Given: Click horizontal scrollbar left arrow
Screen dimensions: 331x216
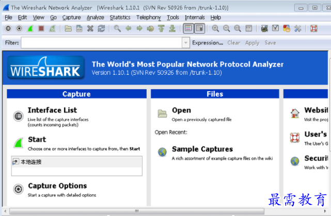Looking at the screenshot, I should (x=5, y=211).
